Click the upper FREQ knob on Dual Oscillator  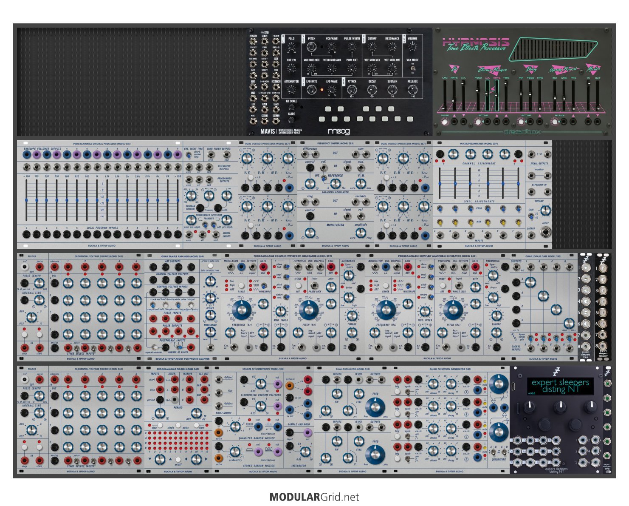point(375,407)
